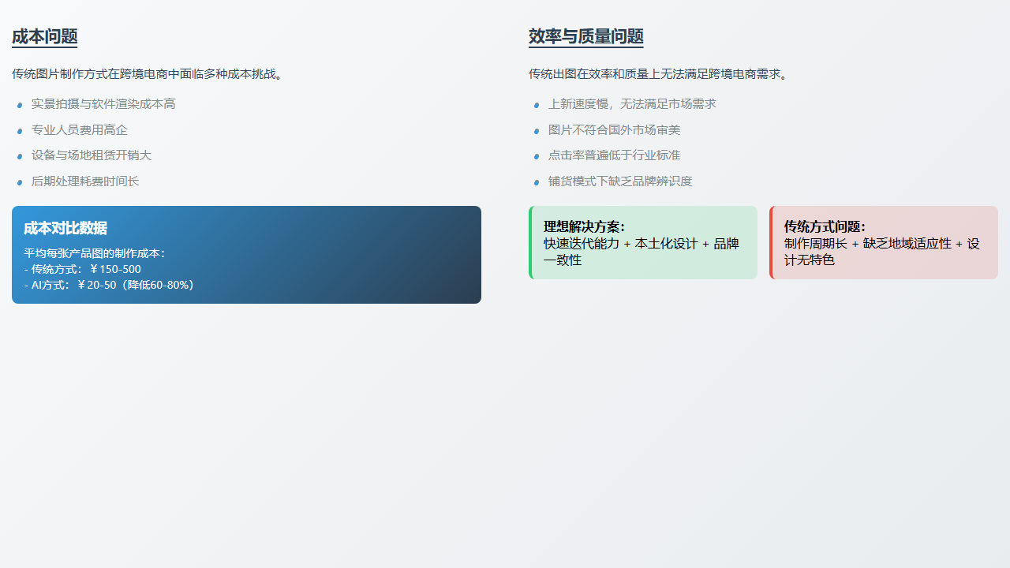The width and height of the screenshot is (1010, 568).
Task: Click the blue bullet dot beside 后期处理耗费时间长
Action: point(20,182)
